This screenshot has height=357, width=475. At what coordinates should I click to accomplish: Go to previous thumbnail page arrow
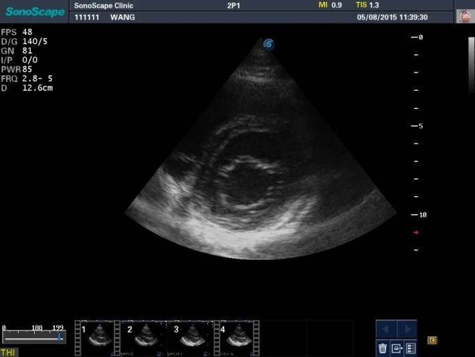pyautogui.click(x=386, y=329)
